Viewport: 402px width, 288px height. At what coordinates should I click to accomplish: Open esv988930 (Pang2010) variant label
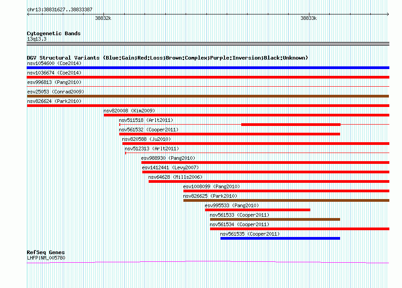[x=168, y=158]
